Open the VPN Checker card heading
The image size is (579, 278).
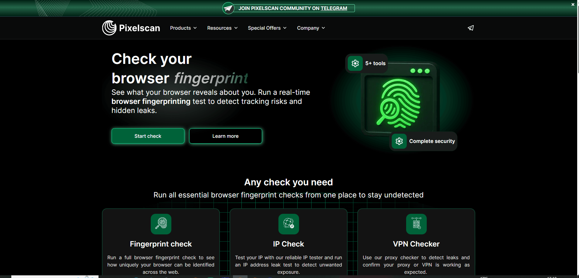click(416, 244)
